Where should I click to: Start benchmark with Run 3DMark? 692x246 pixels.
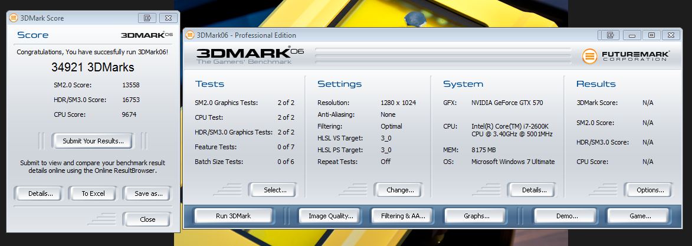click(x=234, y=216)
